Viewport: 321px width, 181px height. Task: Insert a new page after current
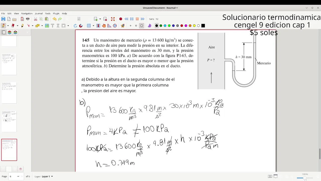pyautogui.click(x=96, y=19)
